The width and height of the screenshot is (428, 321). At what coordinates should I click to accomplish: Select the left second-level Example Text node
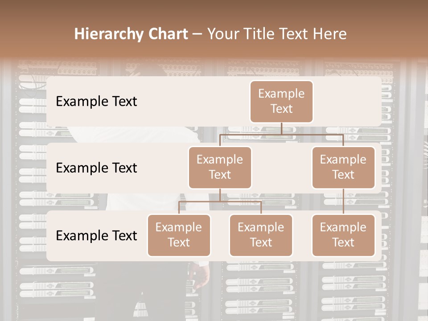click(x=220, y=167)
